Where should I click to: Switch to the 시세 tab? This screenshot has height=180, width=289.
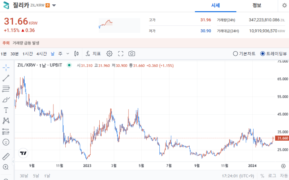tap(215, 5)
